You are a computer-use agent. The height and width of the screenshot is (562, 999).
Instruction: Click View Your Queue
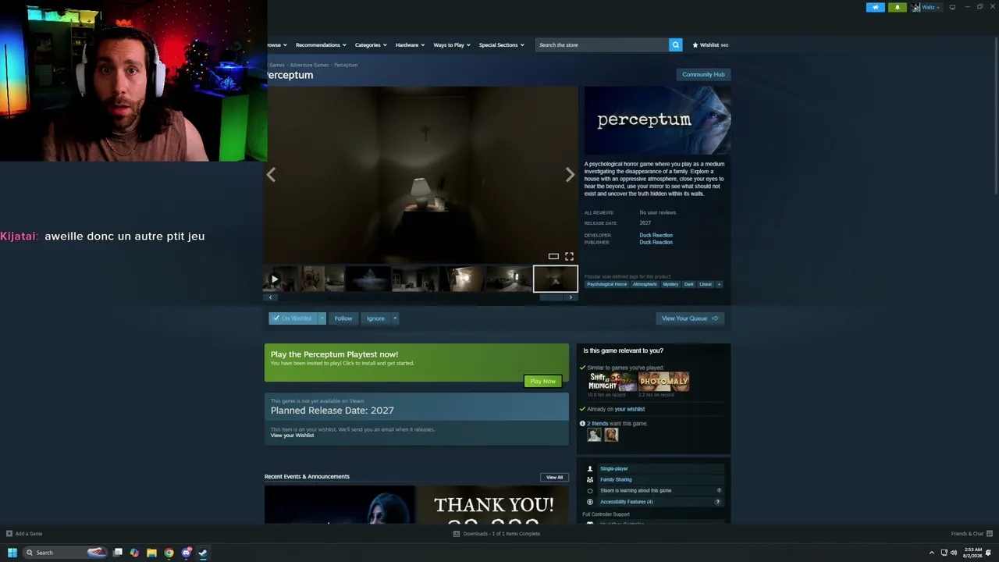[x=690, y=318]
